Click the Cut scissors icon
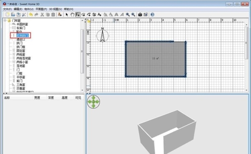Viewport: 251px width, 154px height. 42,15
